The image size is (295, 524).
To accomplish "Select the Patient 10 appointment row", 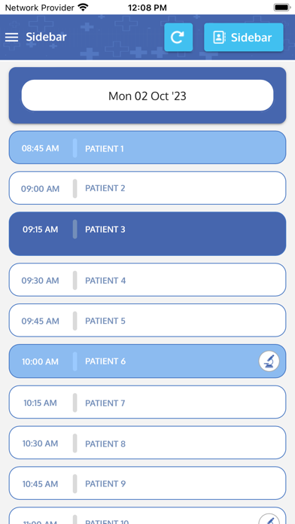I will (147, 516).
